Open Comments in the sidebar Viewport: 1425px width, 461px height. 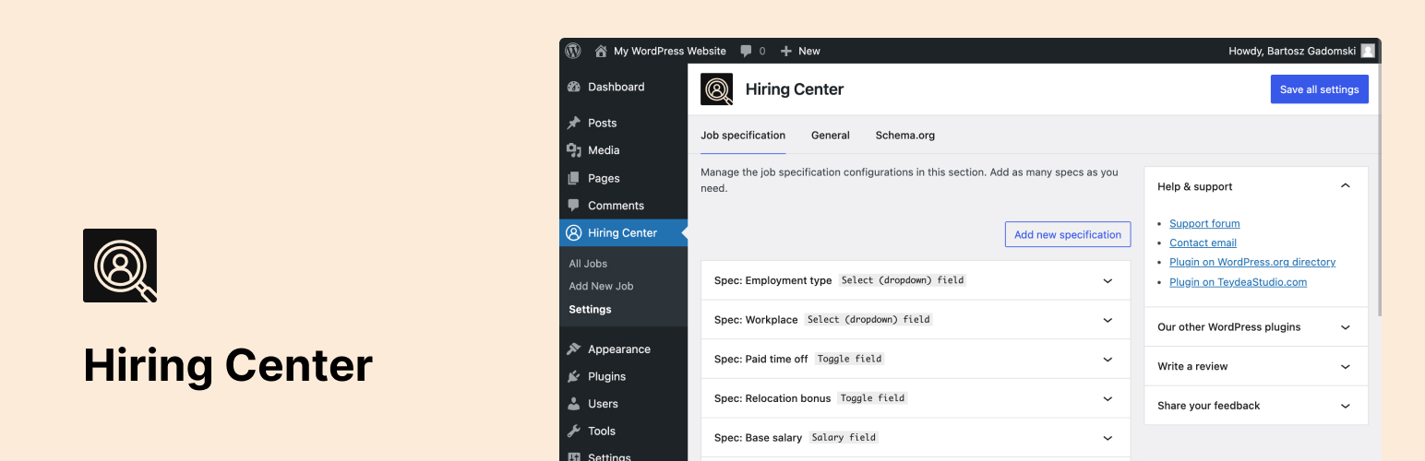click(x=616, y=206)
